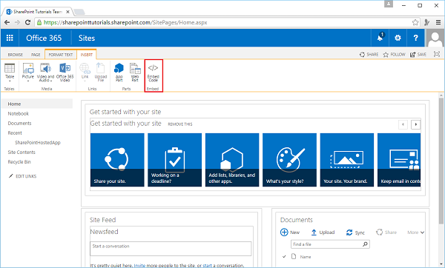Switch to the FORMAT TEXT ribbon tab

[x=61, y=55]
